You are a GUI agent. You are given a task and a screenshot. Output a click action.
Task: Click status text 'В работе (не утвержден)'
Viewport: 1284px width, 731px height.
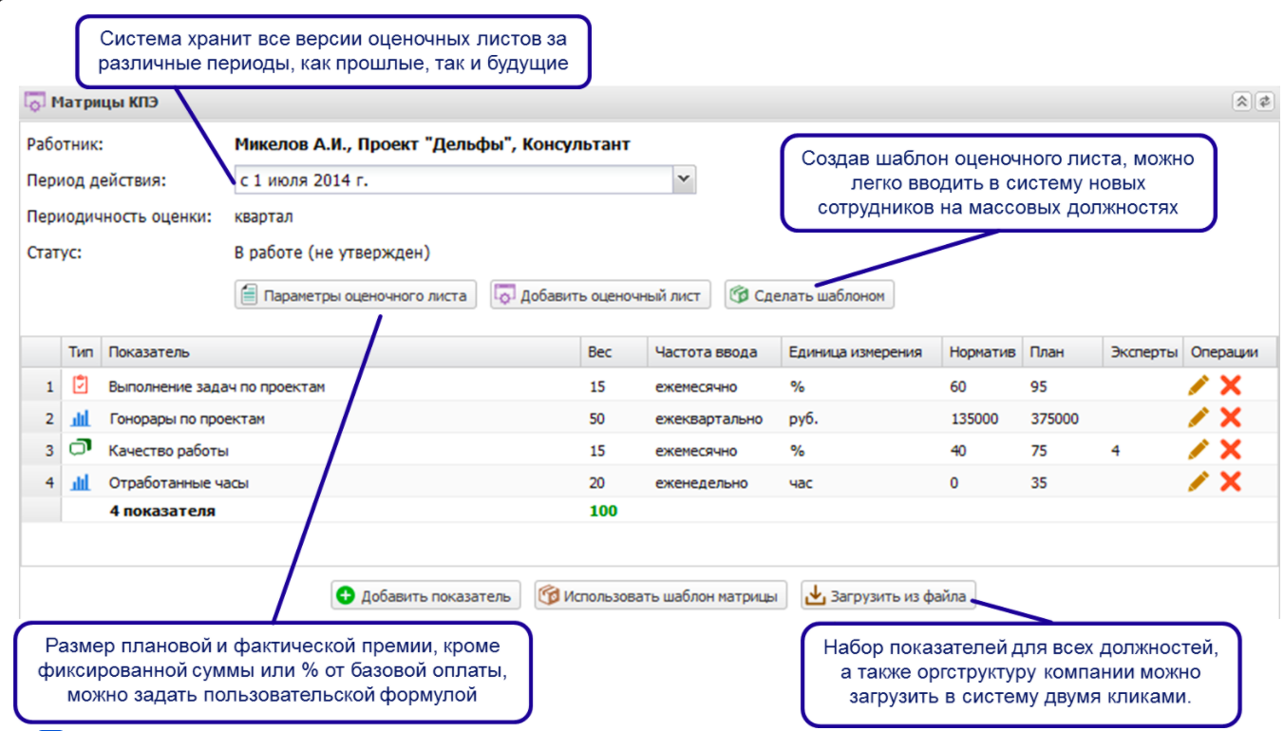(x=332, y=253)
